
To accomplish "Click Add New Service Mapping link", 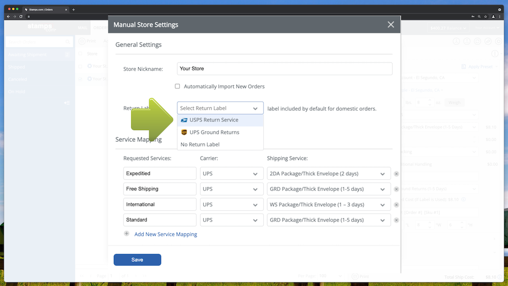I will click(x=166, y=234).
